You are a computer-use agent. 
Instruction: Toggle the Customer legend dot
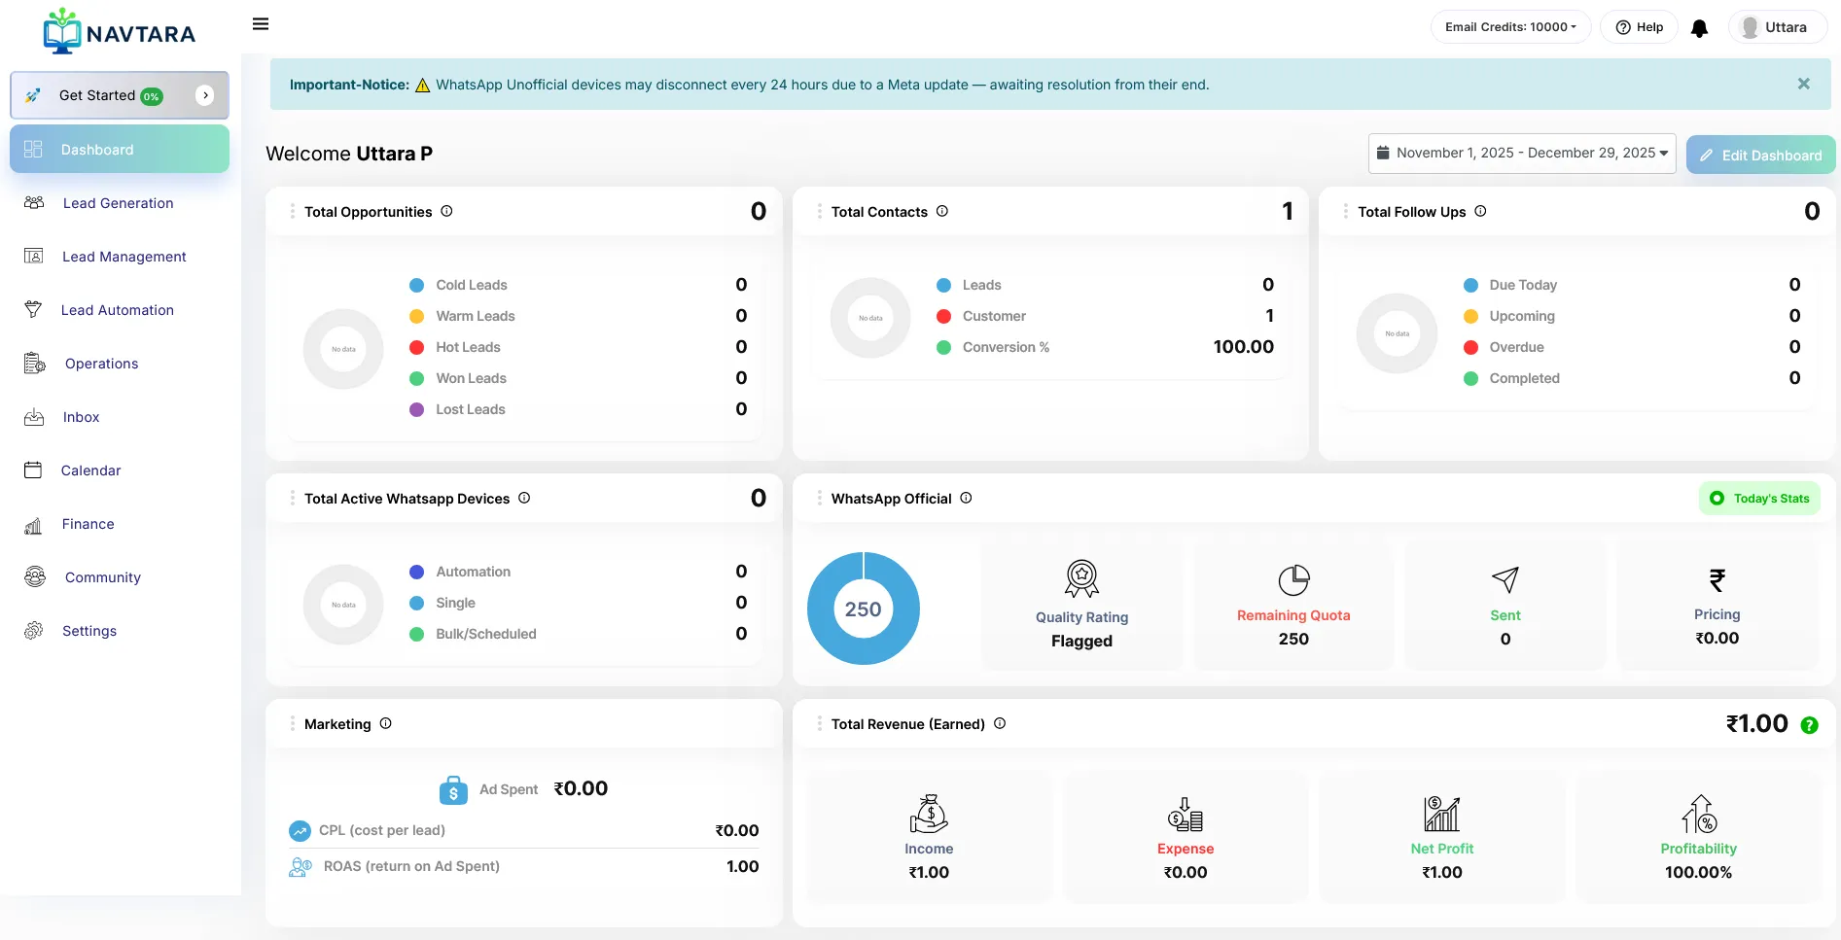pos(943,316)
